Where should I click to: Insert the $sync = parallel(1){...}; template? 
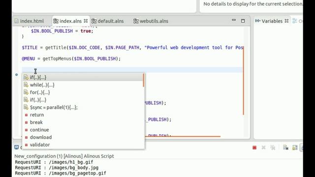83,107
